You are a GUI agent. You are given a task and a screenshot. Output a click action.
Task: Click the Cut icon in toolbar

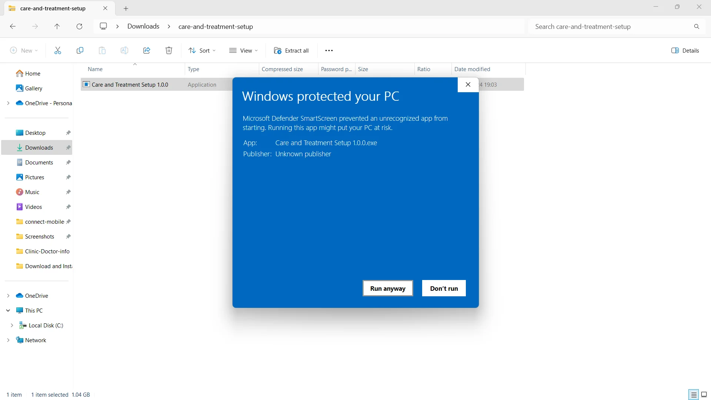pos(57,50)
